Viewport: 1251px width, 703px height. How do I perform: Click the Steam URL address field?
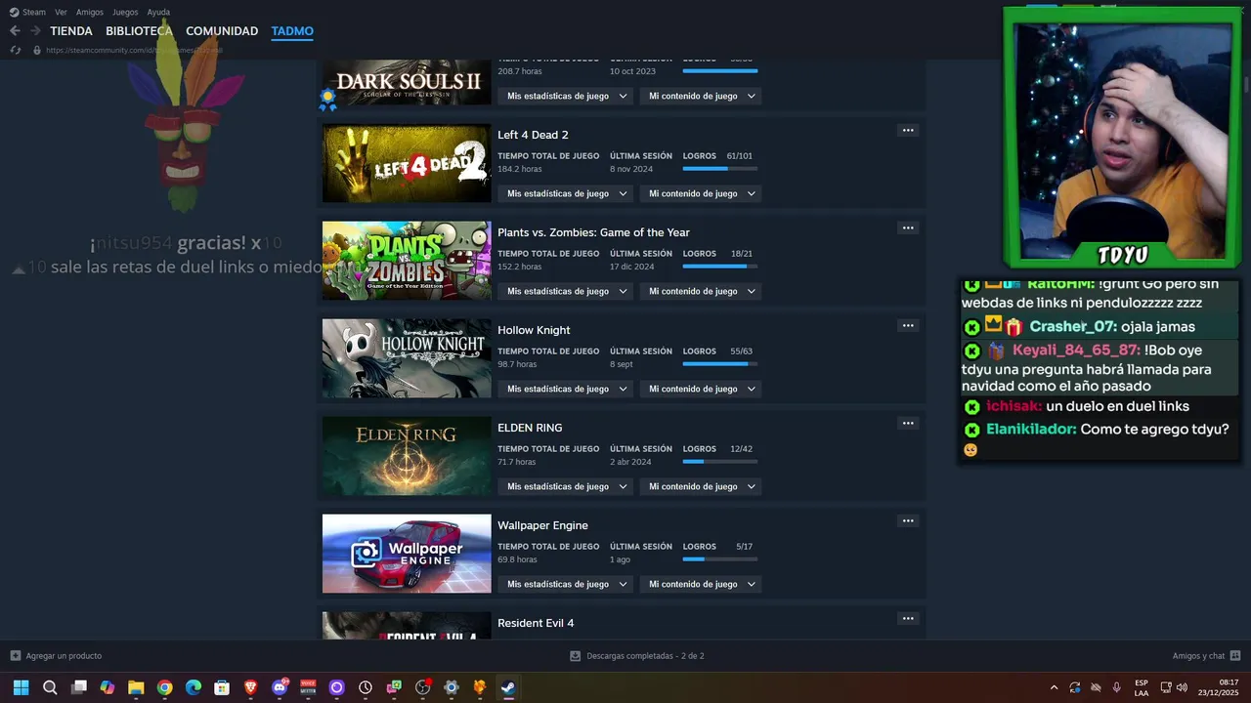click(x=134, y=50)
